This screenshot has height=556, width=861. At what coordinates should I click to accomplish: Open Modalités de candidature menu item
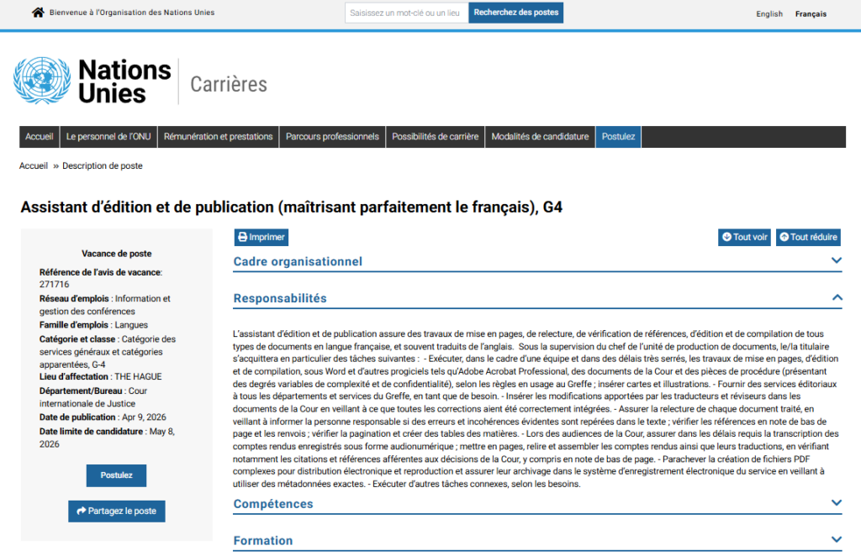coord(540,137)
